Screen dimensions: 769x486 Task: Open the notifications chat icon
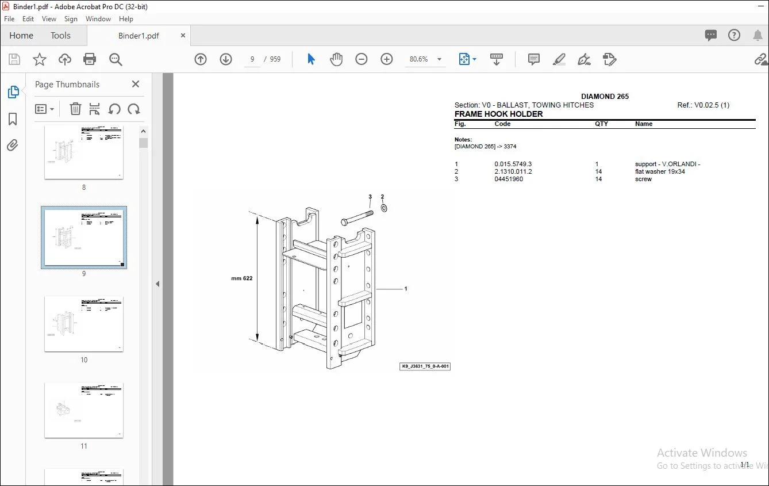[711, 36]
